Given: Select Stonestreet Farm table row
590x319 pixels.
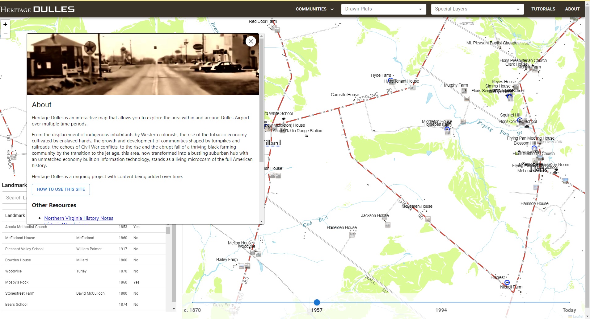Looking at the screenshot, I should [x=84, y=293].
